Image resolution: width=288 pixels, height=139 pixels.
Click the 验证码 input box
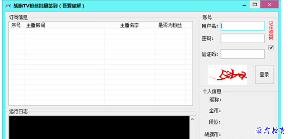click(243, 54)
